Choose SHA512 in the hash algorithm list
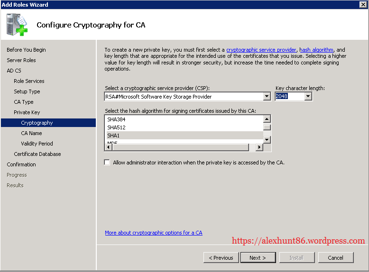This screenshot has height=272, width=369. point(117,127)
